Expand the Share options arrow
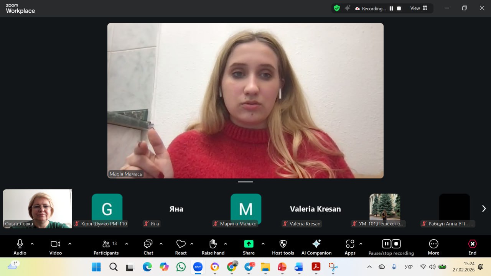Screen dimensions: 491x276 (x=263, y=244)
